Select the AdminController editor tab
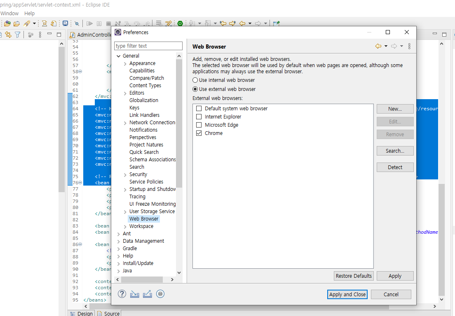 91,35
